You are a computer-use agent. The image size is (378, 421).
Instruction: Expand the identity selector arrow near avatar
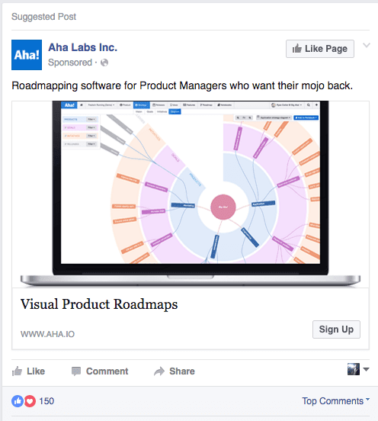367,369
